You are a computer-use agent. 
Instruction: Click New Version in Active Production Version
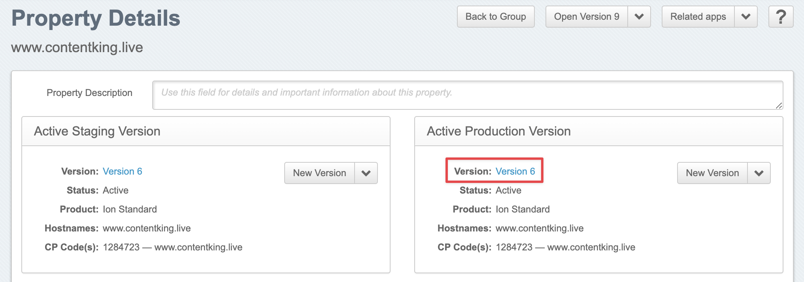pyautogui.click(x=712, y=173)
